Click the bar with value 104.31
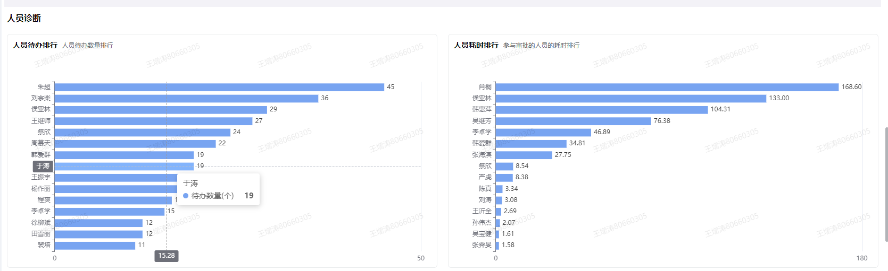 point(601,110)
